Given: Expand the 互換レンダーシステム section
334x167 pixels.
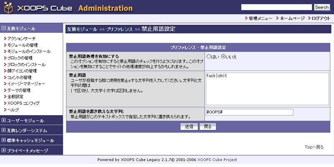Looking at the screenshot, I should (3, 130).
